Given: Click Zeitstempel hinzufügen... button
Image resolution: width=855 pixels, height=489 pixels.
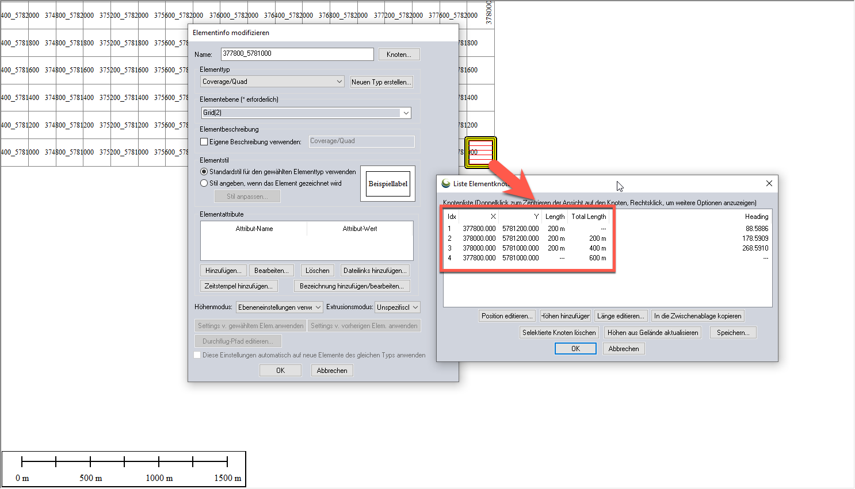Looking at the screenshot, I should [239, 286].
